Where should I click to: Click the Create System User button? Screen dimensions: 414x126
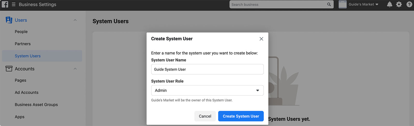pyautogui.click(x=241, y=116)
